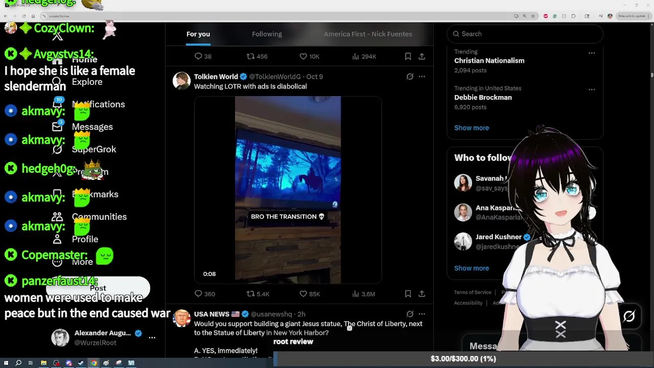Screen dimensions: 654x368
Task: Repost the top post with 456 reposts
Action: [x=257, y=56]
